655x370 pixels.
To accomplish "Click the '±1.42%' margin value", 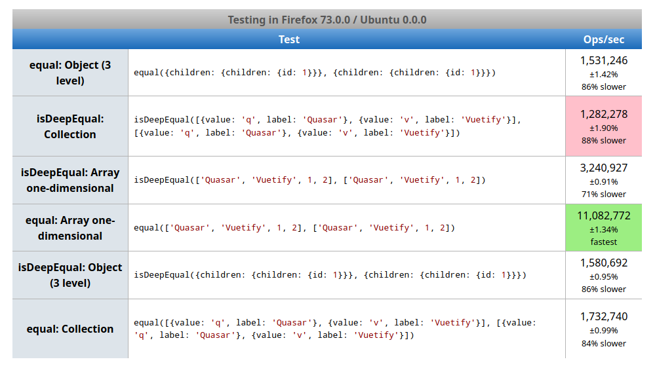I will 604,75.
